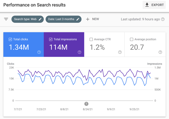The width and height of the screenshot is (169, 119).
Task: Click the 9/25/21 date label
Action: (135, 109)
